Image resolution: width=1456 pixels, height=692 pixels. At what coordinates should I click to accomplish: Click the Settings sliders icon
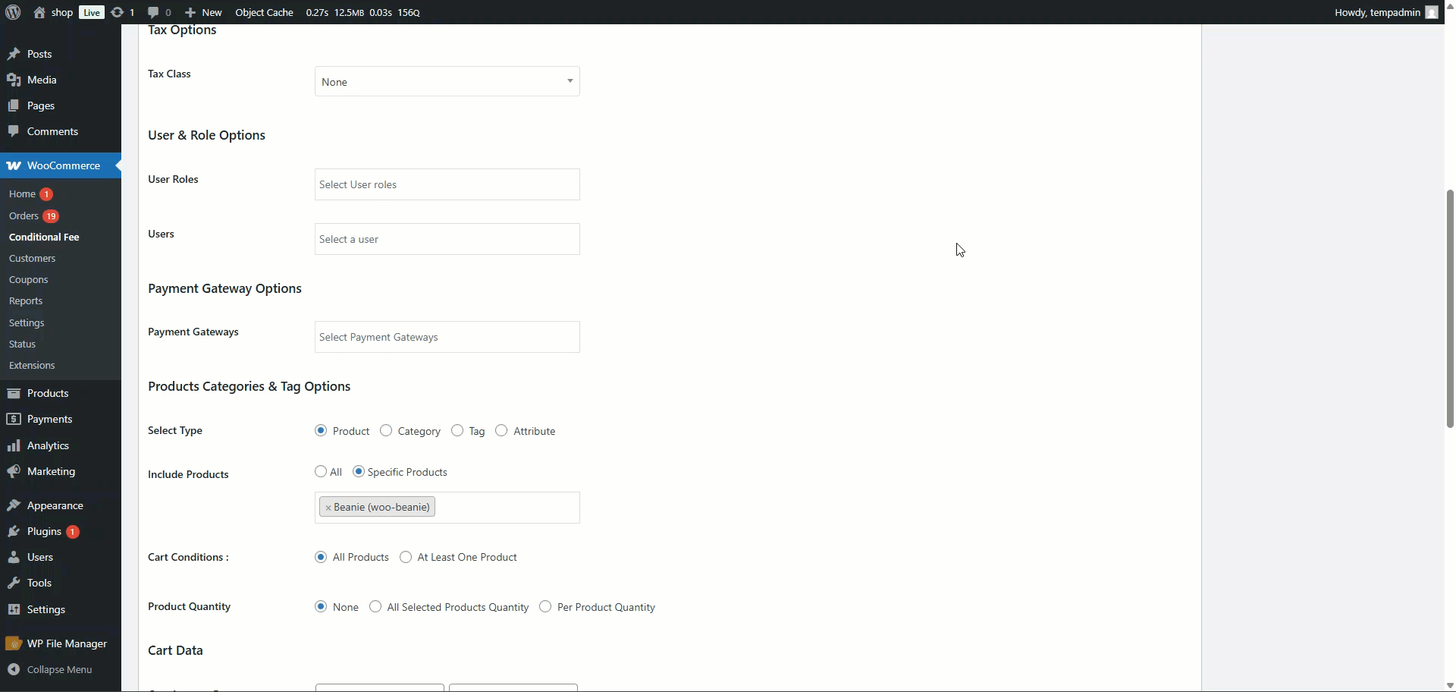[14, 609]
